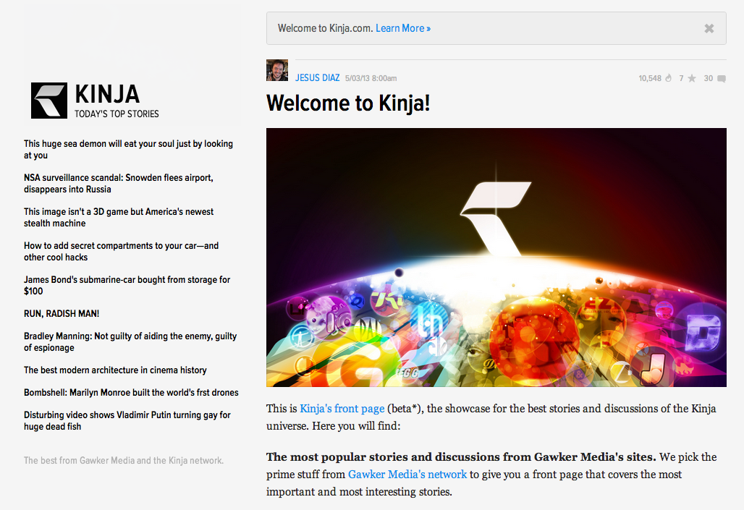Open the RUN, RADISH MAN! story
The image size is (744, 510).
pyautogui.click(x=62, y=313)
